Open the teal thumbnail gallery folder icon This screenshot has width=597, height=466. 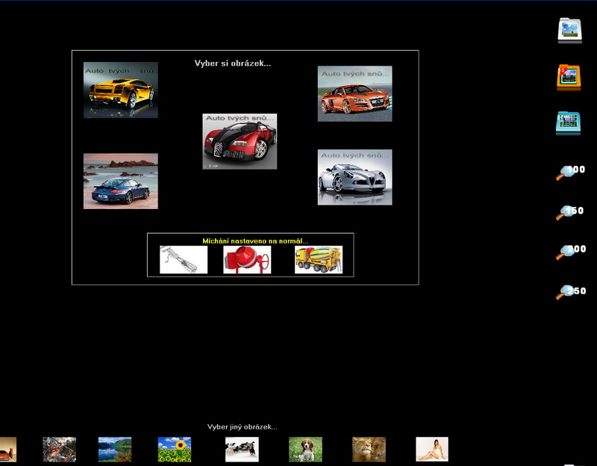click(569, 123)
